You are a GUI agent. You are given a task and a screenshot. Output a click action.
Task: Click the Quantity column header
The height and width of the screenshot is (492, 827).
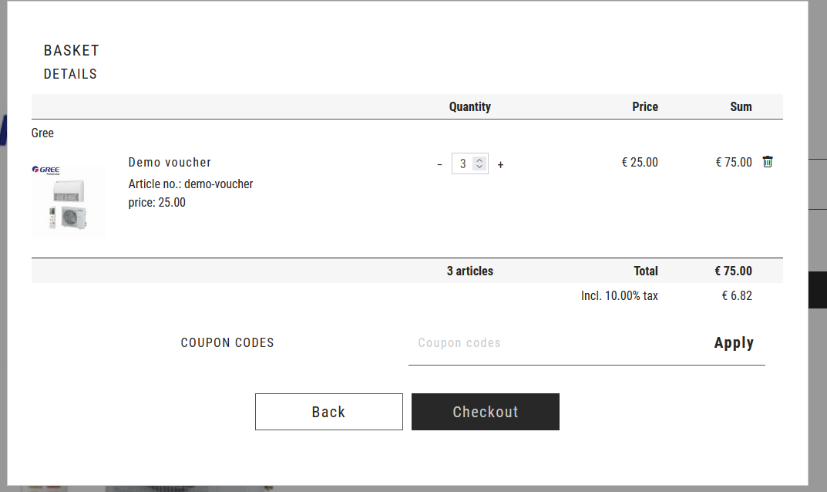469,106
